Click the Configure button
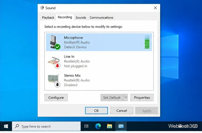Image resolution: width=202 pixels, height=133 pixels. point(56,98)
